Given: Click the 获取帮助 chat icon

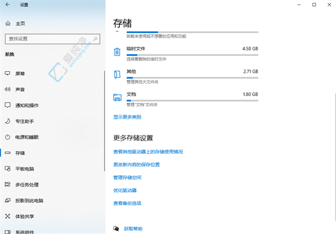Looking at the screenshot, I should 116,228.
